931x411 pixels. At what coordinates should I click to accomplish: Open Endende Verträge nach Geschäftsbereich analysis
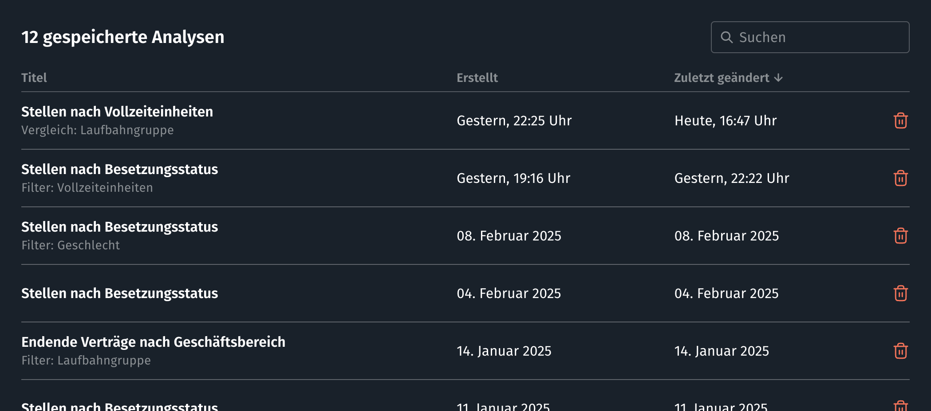click(x=153, y=342)
